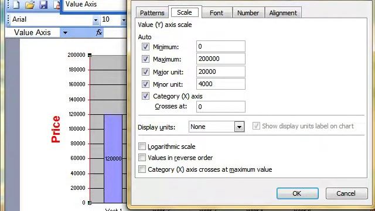Click the 100000 axis label on chart
Image resolution: width=375 pixels, height=211 pixels.
click(77, 129)
